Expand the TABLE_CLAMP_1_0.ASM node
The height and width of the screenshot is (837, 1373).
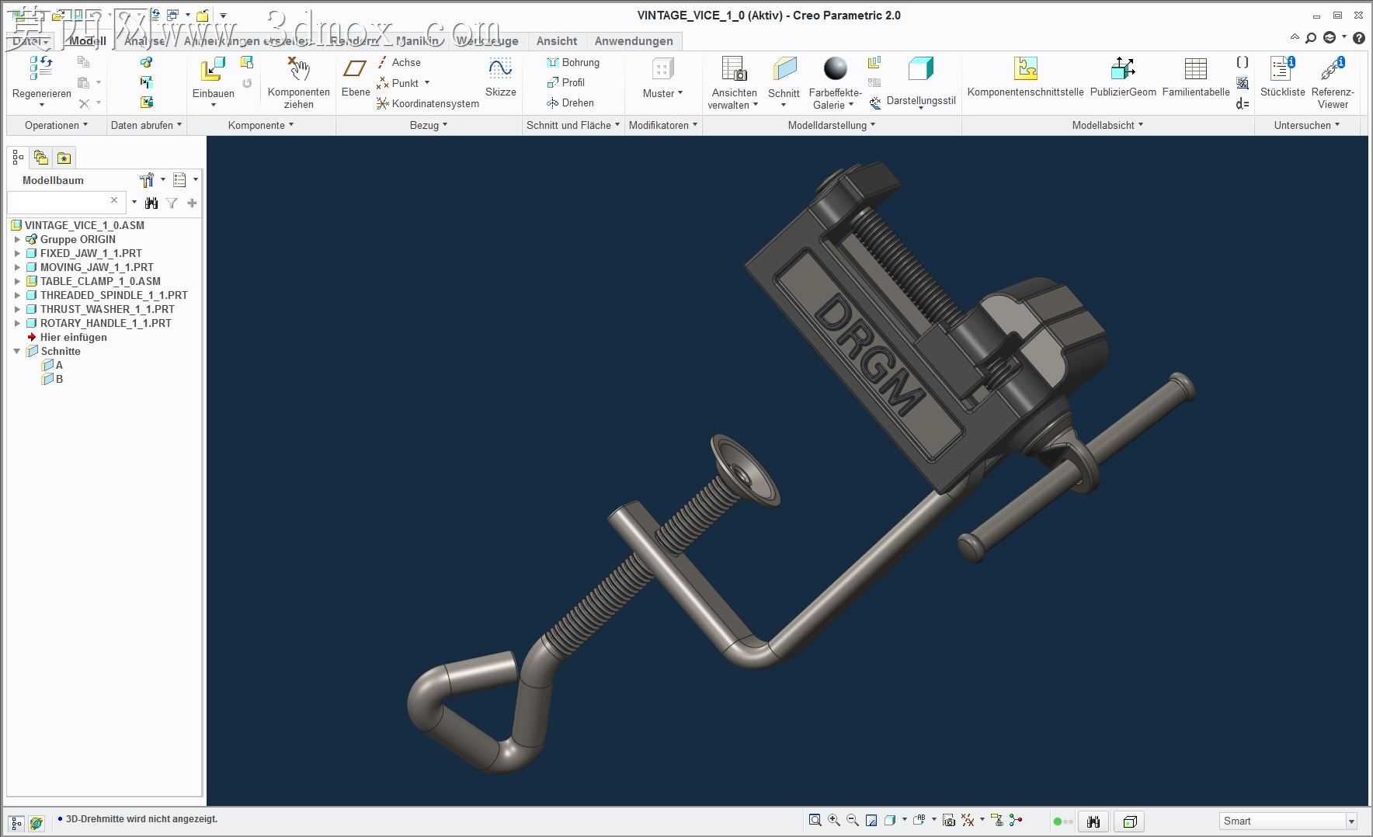[x=17, y=281]
